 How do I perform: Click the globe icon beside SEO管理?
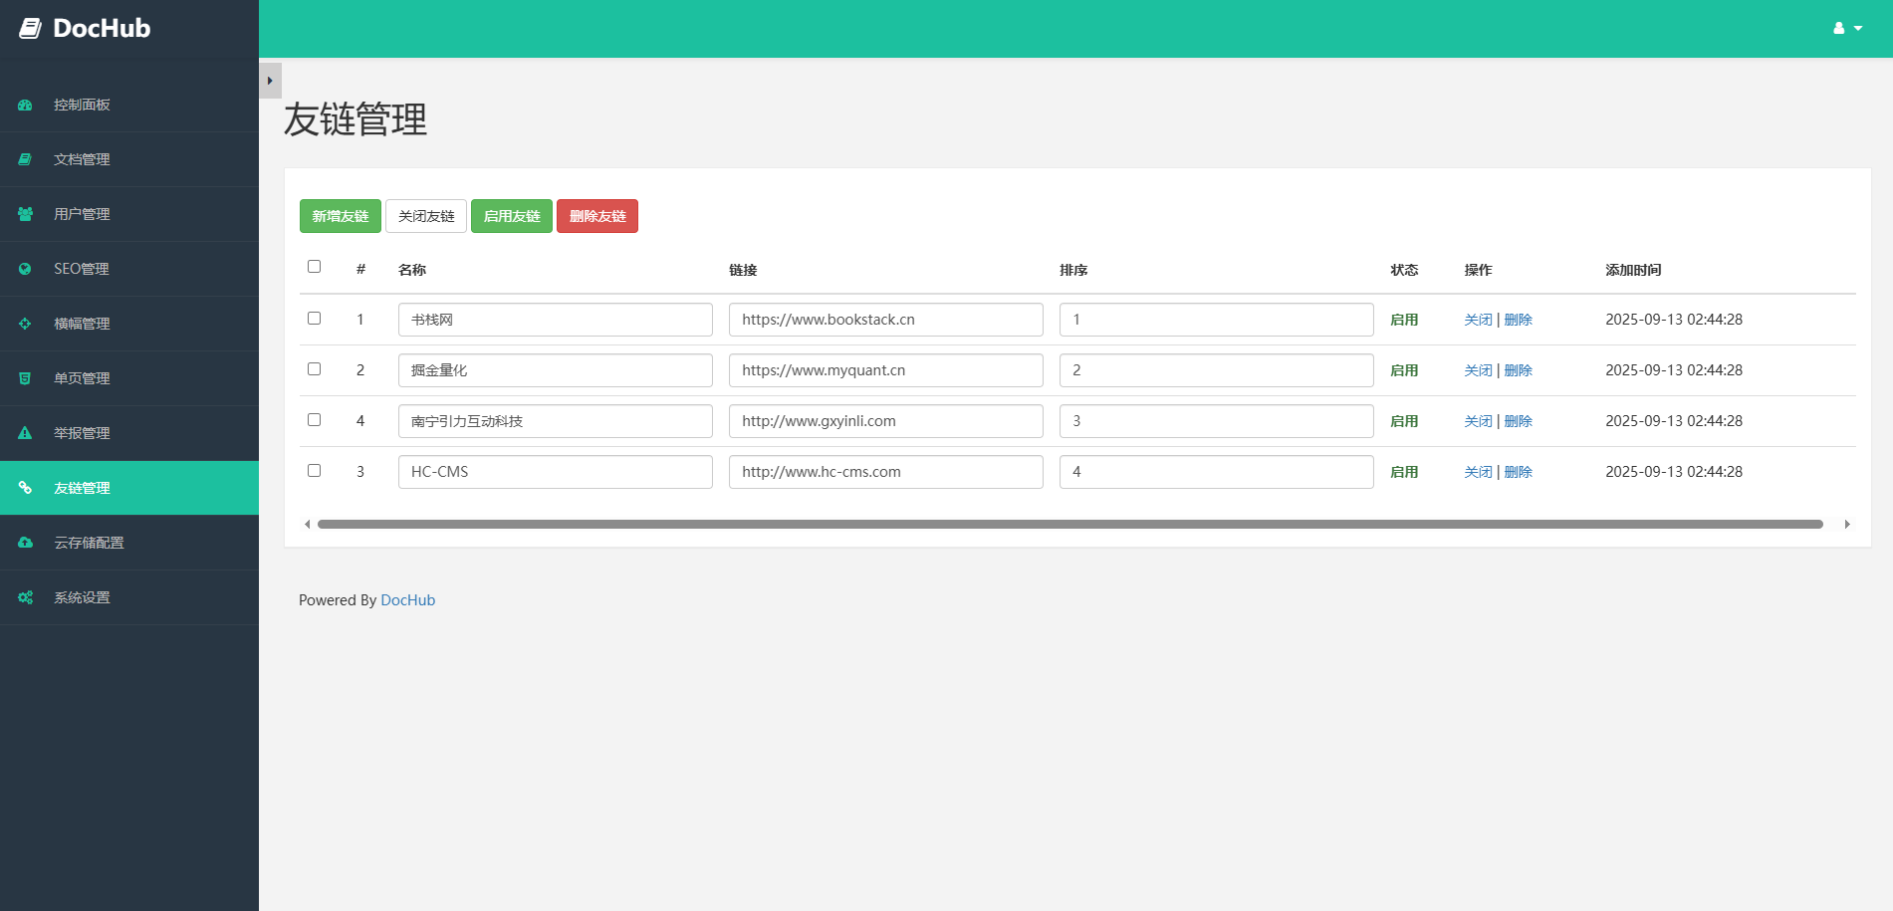click(25, 269)
